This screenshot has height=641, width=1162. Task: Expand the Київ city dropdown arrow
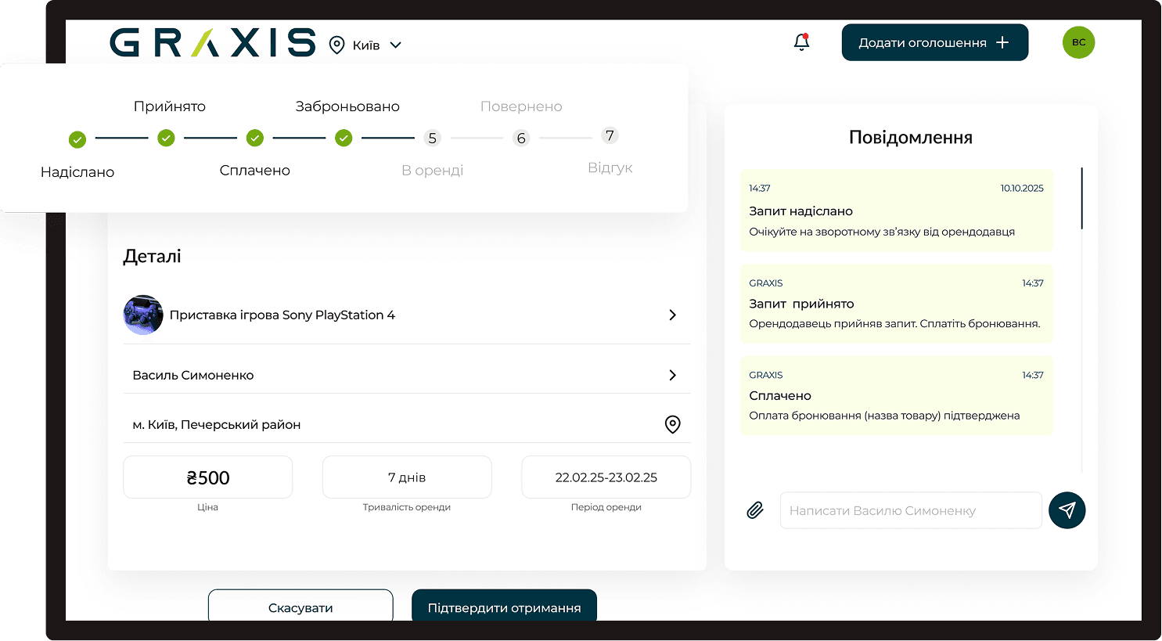pos(396,45)
